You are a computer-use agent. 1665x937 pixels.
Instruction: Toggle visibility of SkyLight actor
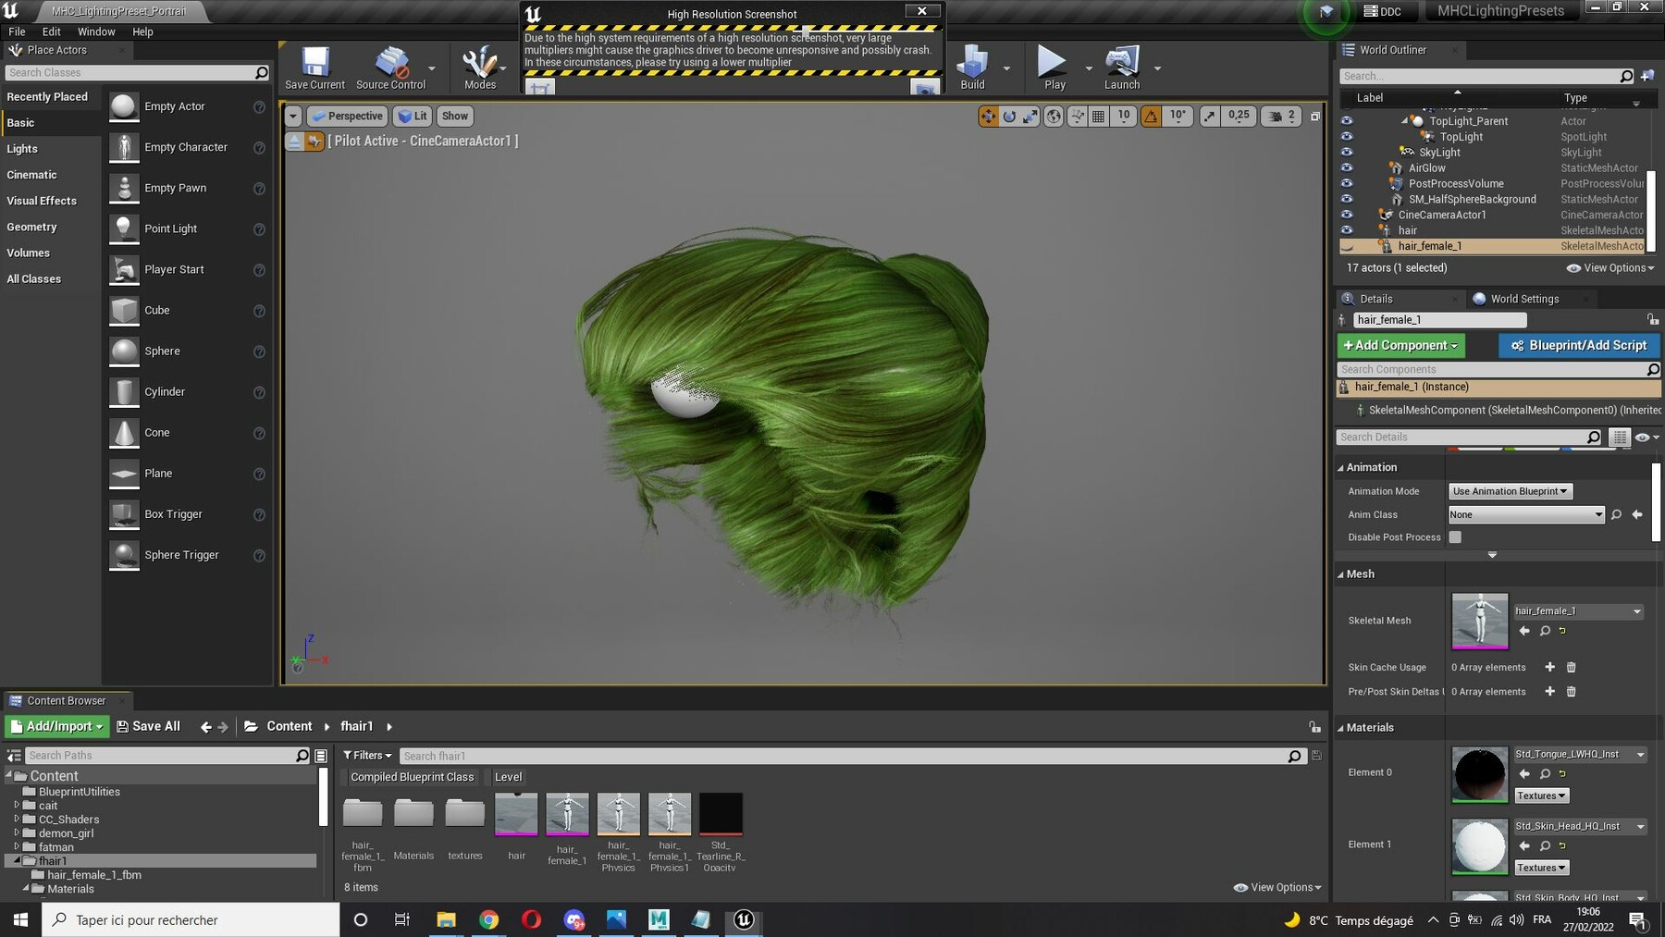(x=1347, y=153)
